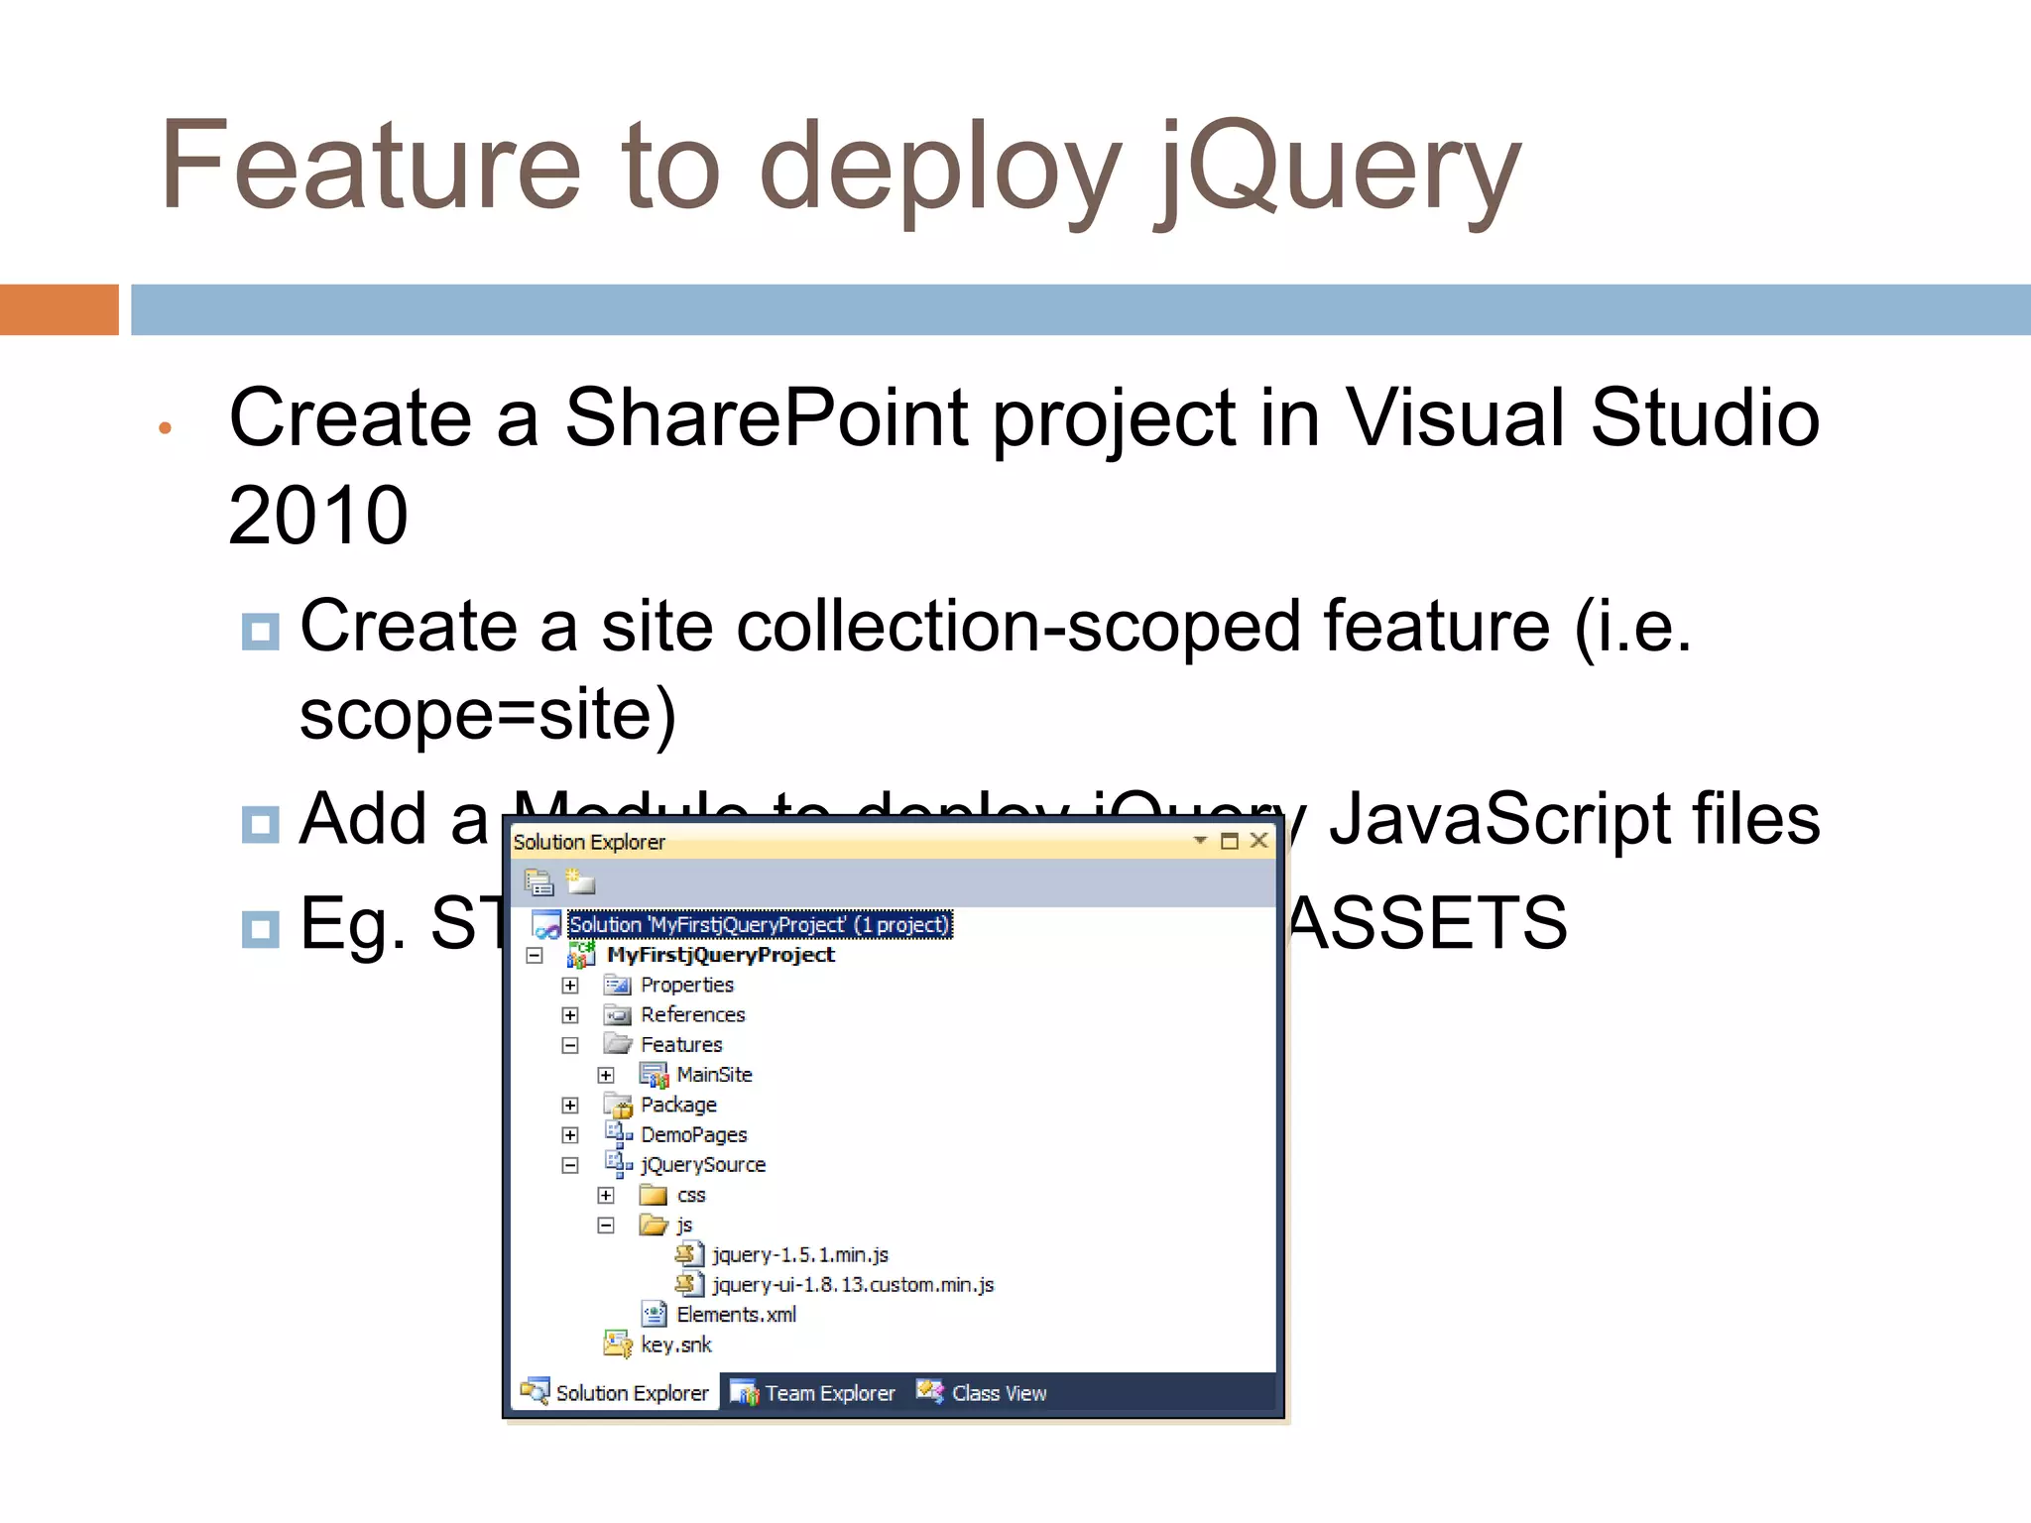The width and height of the screenshot is (2031, 1523).
Task: Click the MyFirstjQueryProject project icon
Action: [x=581, y=955]
